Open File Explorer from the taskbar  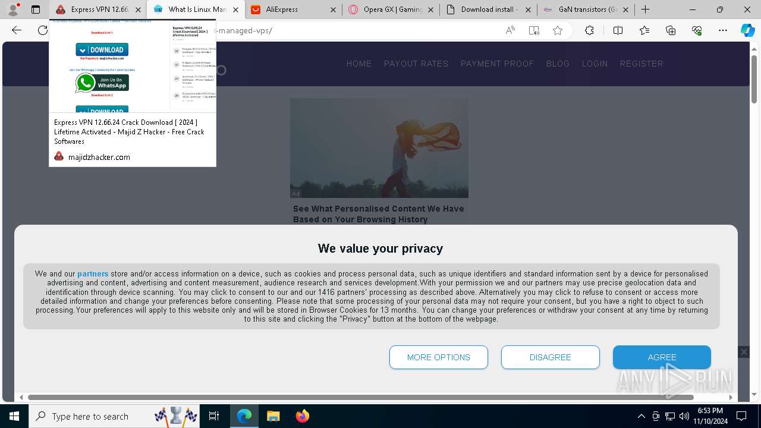pyautogui.click(x=273, y=416)
